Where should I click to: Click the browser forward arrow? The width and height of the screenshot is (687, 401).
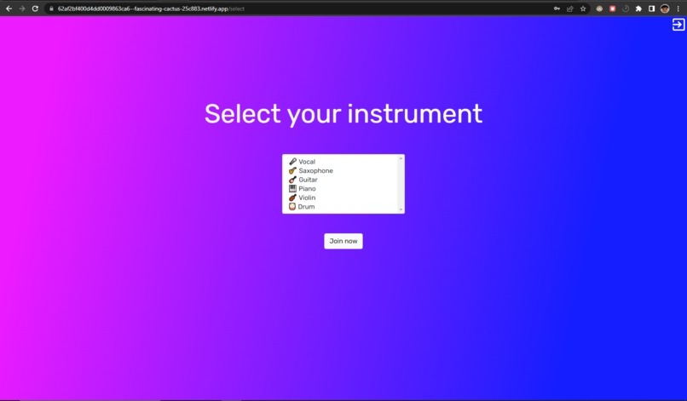point(22,9)
